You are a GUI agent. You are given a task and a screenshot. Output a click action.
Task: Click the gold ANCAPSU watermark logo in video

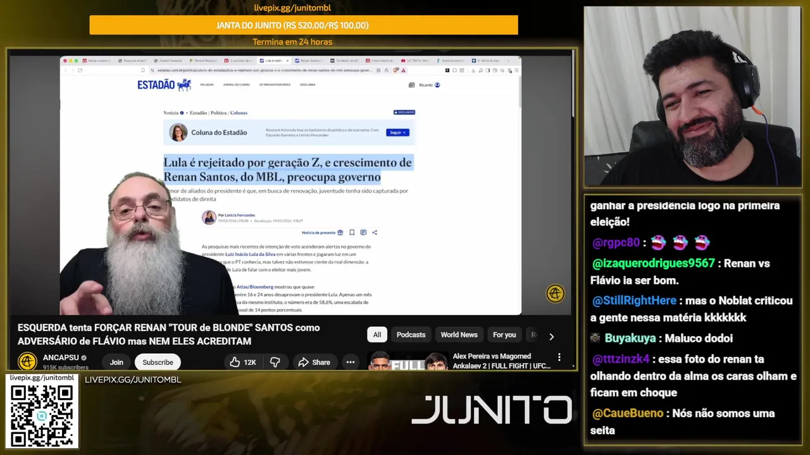[x=555, y=293]
